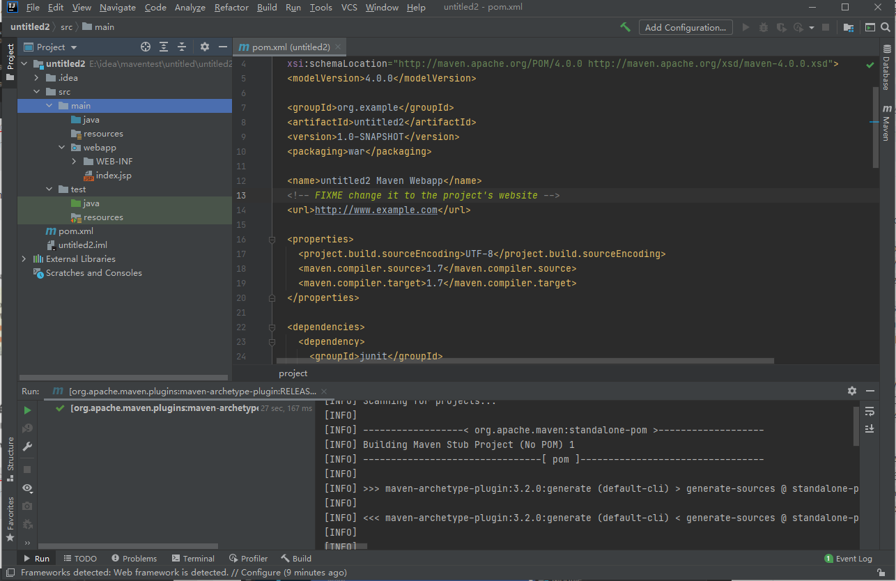Select Scratches and Consoles
This screenshot has width=896, height=581.
pyautogui.click(x=94, y=272)
